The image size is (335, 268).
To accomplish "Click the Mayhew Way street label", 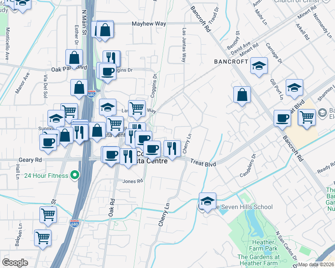I will (x=149, y=24).
